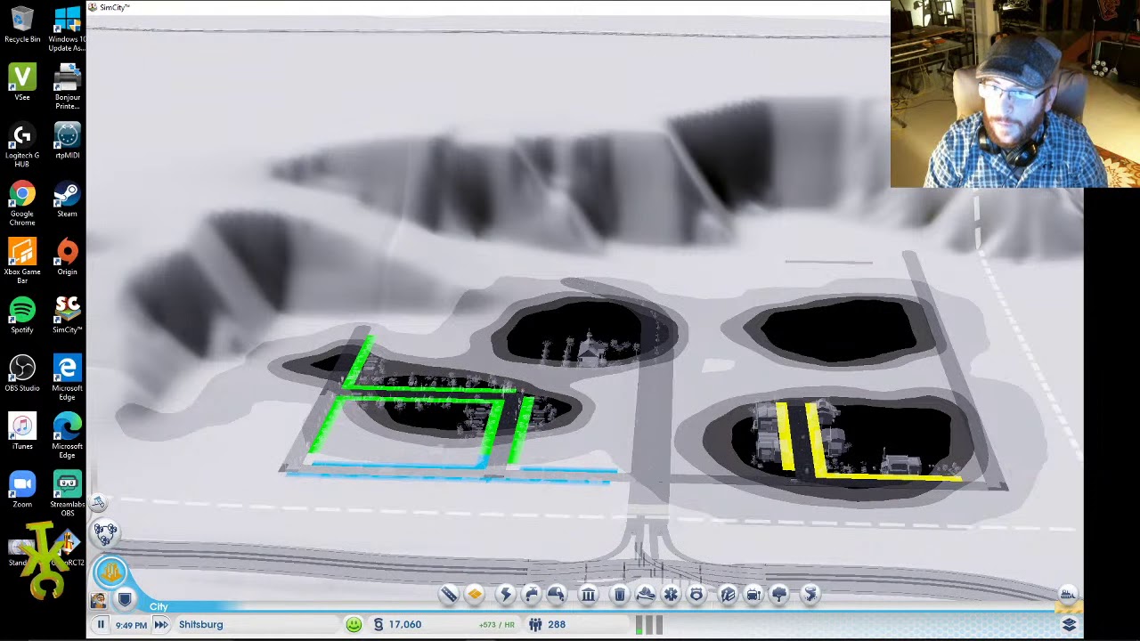Open the rtpMIDI desktop shortcut
This screenshot has height=641, width=1140.
68,142
